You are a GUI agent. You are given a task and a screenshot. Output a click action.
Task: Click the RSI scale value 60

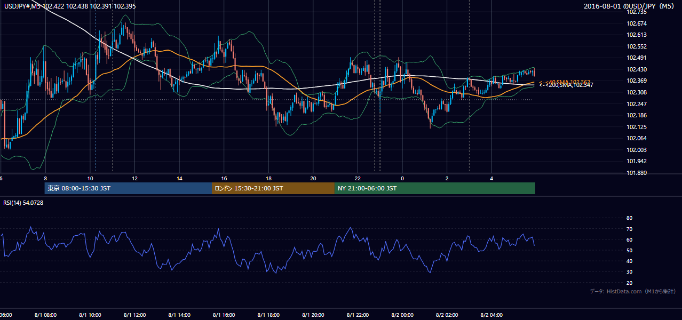click(629, 239)
